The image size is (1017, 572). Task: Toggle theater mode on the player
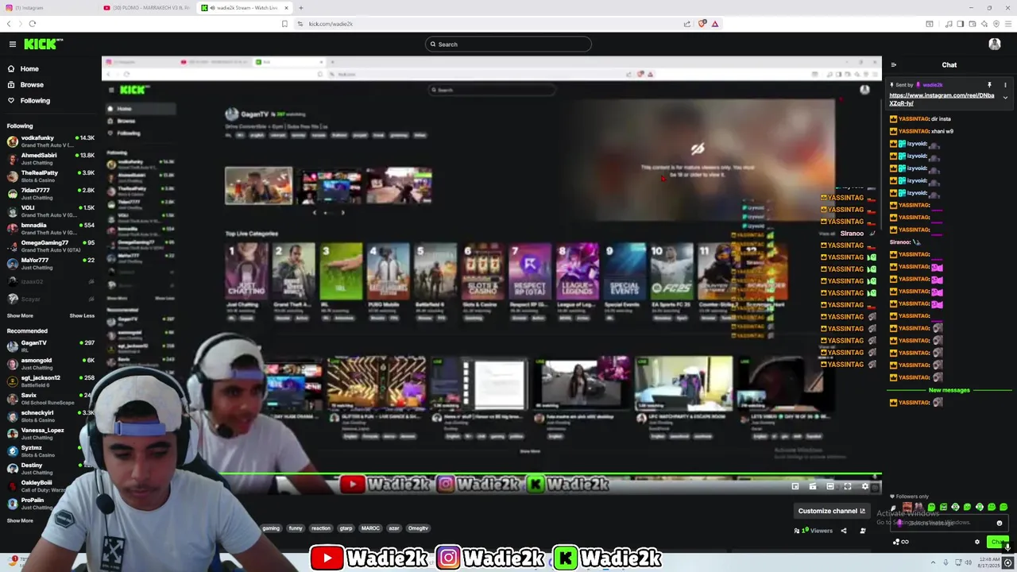point(830,486)
